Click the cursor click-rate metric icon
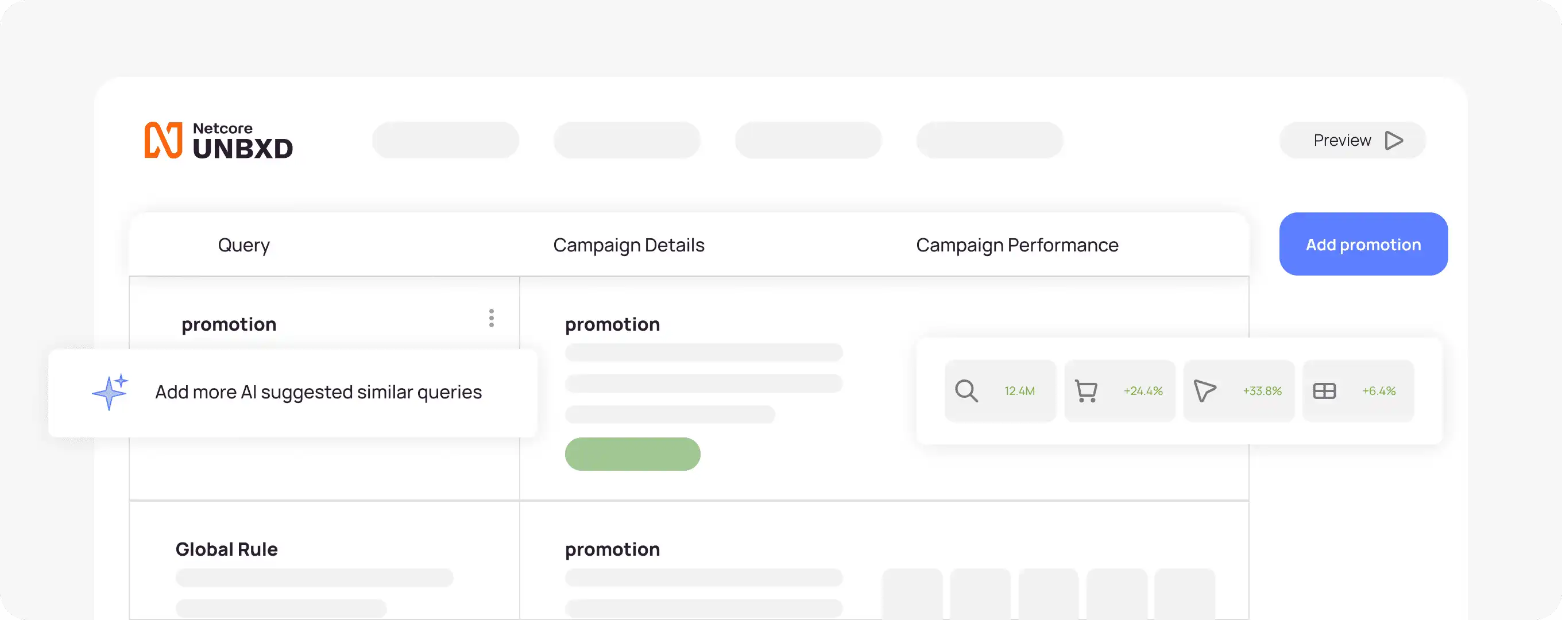 pos(1204,391)
